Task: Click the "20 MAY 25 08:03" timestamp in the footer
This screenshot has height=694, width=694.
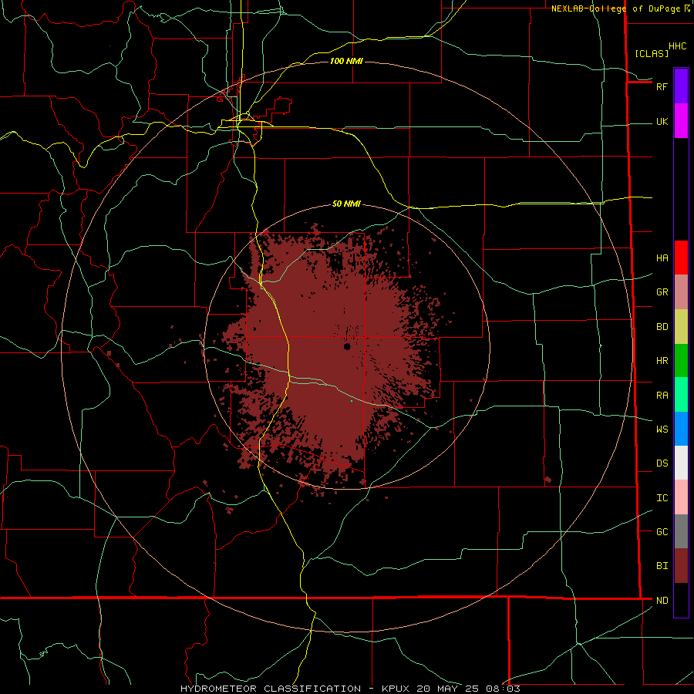Action: coord(468,689)
